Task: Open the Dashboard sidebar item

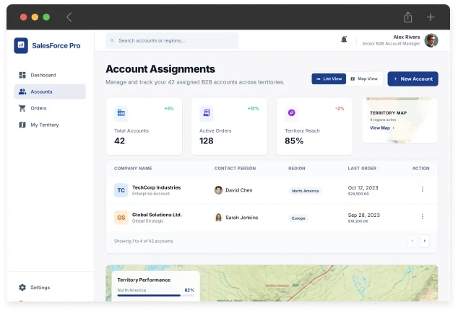Action: [50, 75]
